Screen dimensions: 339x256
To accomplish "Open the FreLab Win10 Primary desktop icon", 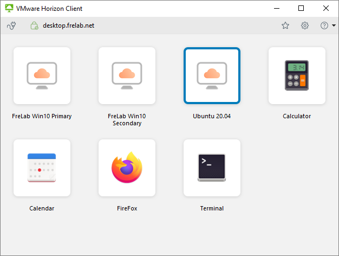I will (42, 75).
